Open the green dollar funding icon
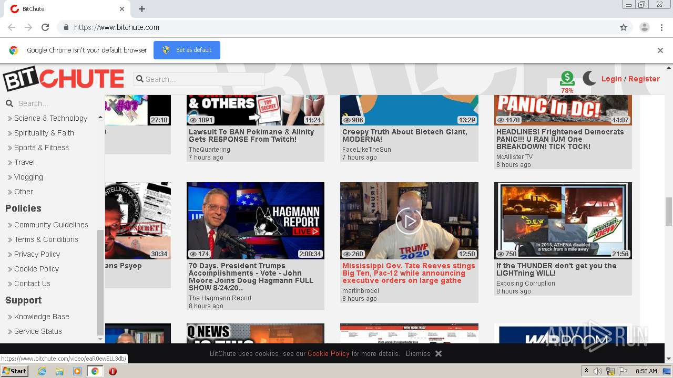 point(567,79)
